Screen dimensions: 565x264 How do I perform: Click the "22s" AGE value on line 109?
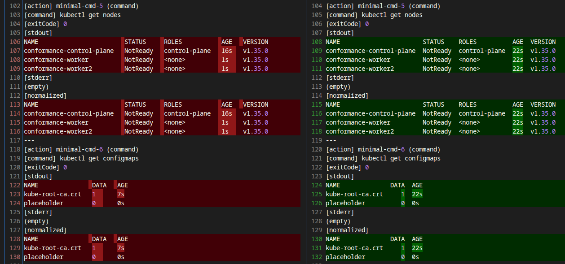coord(518,51)
